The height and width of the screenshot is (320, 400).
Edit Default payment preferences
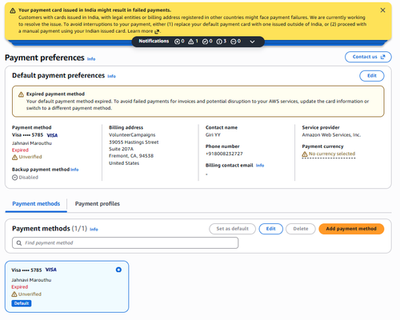[372, 76]
